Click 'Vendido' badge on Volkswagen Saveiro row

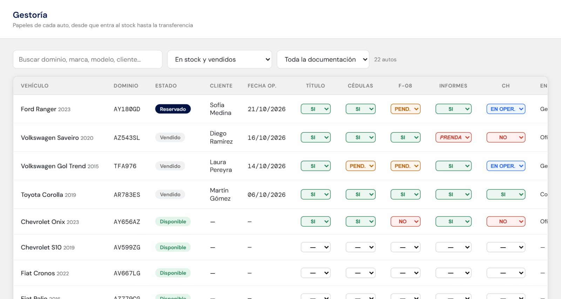coord(170,137)
